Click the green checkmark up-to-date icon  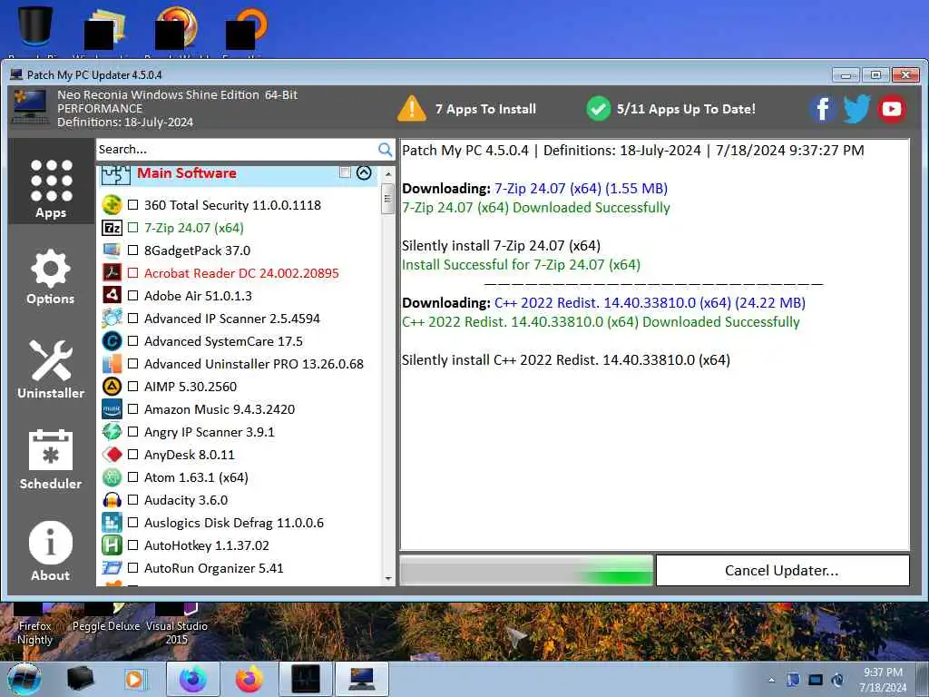(x=599, y=109)
